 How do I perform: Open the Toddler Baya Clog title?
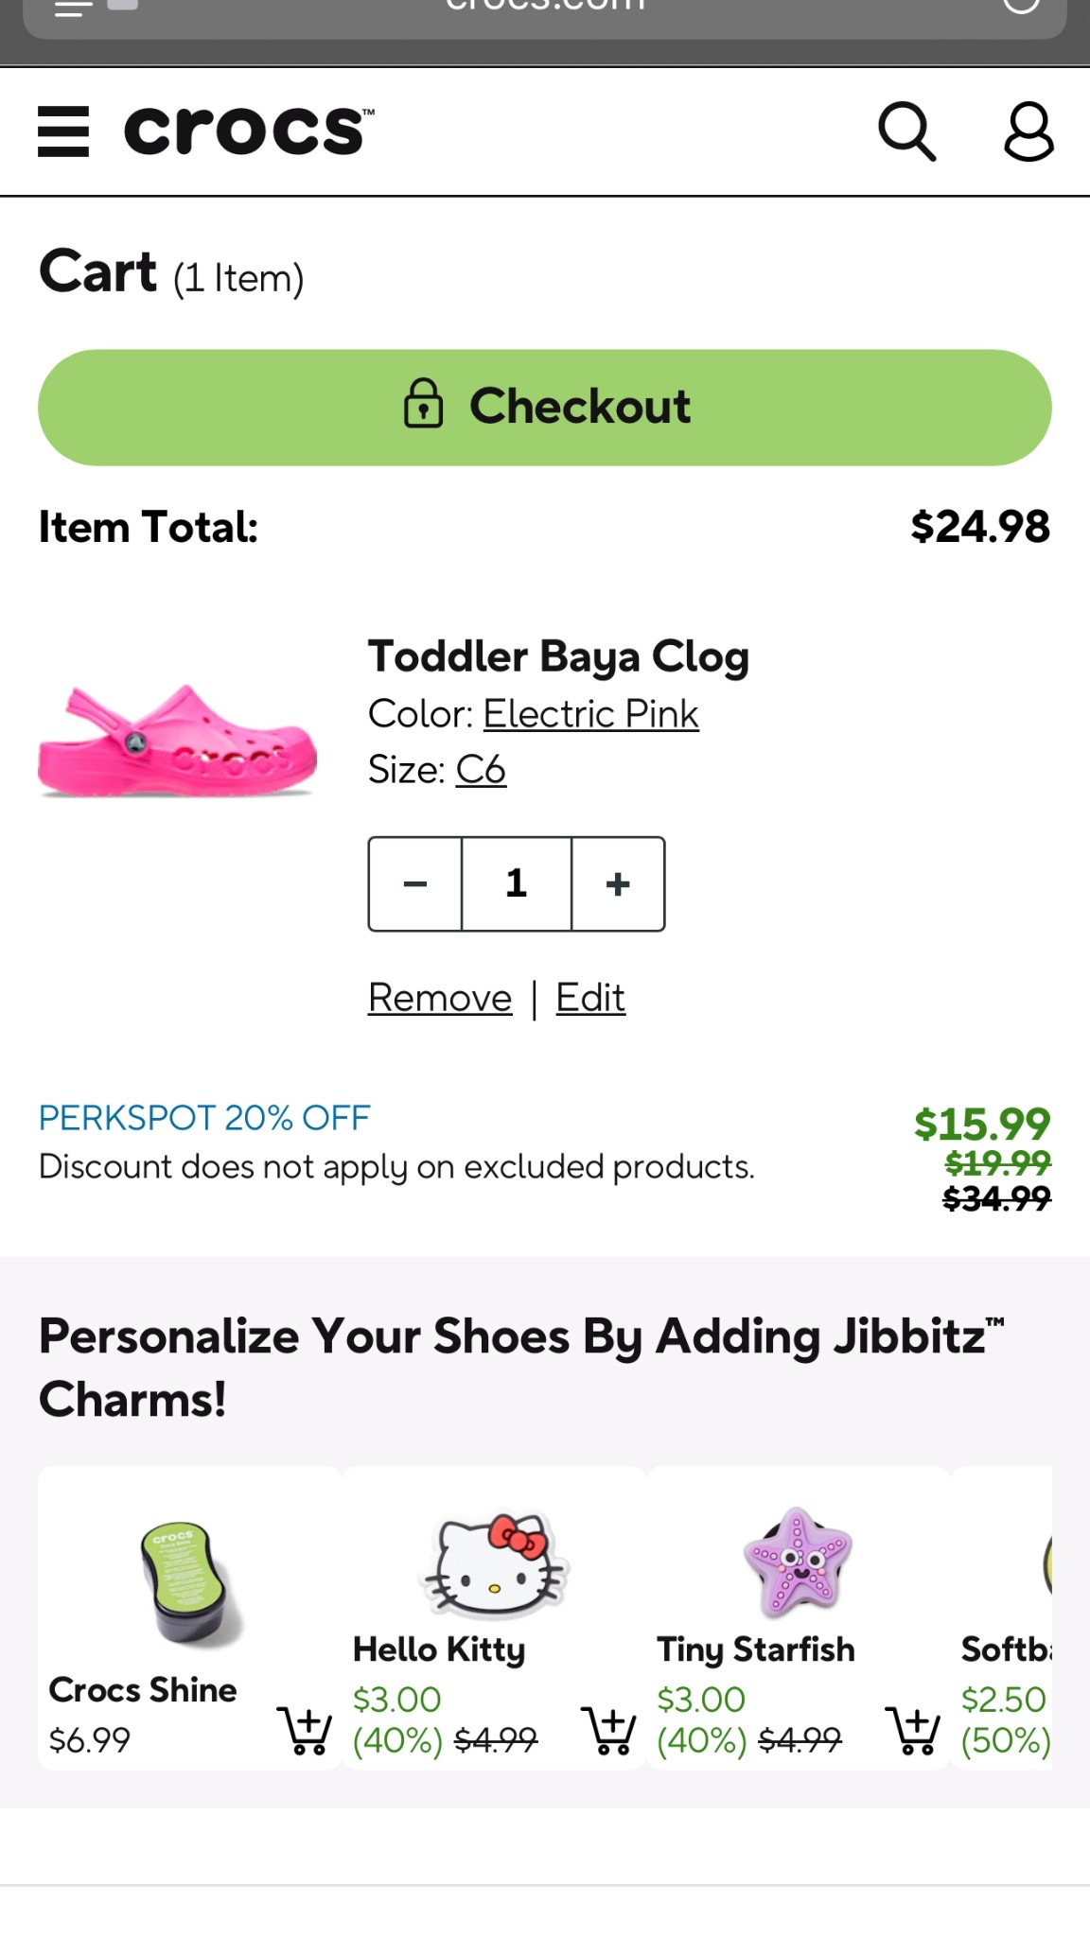558,656
